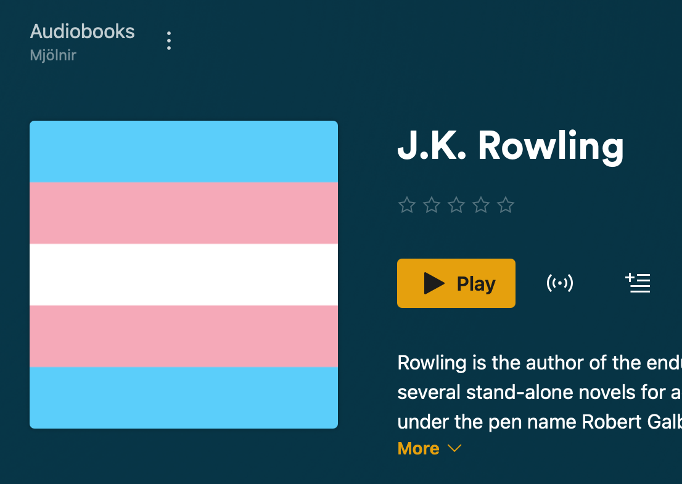
Task: Select the fifth rating star
Action: click(x=506, y=204)
